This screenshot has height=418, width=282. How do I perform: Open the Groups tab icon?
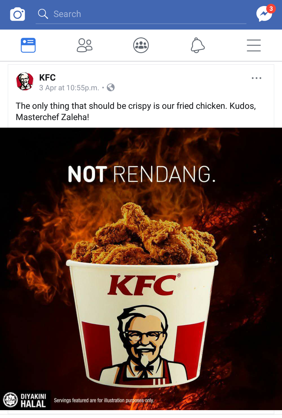(x=141, y=45)
